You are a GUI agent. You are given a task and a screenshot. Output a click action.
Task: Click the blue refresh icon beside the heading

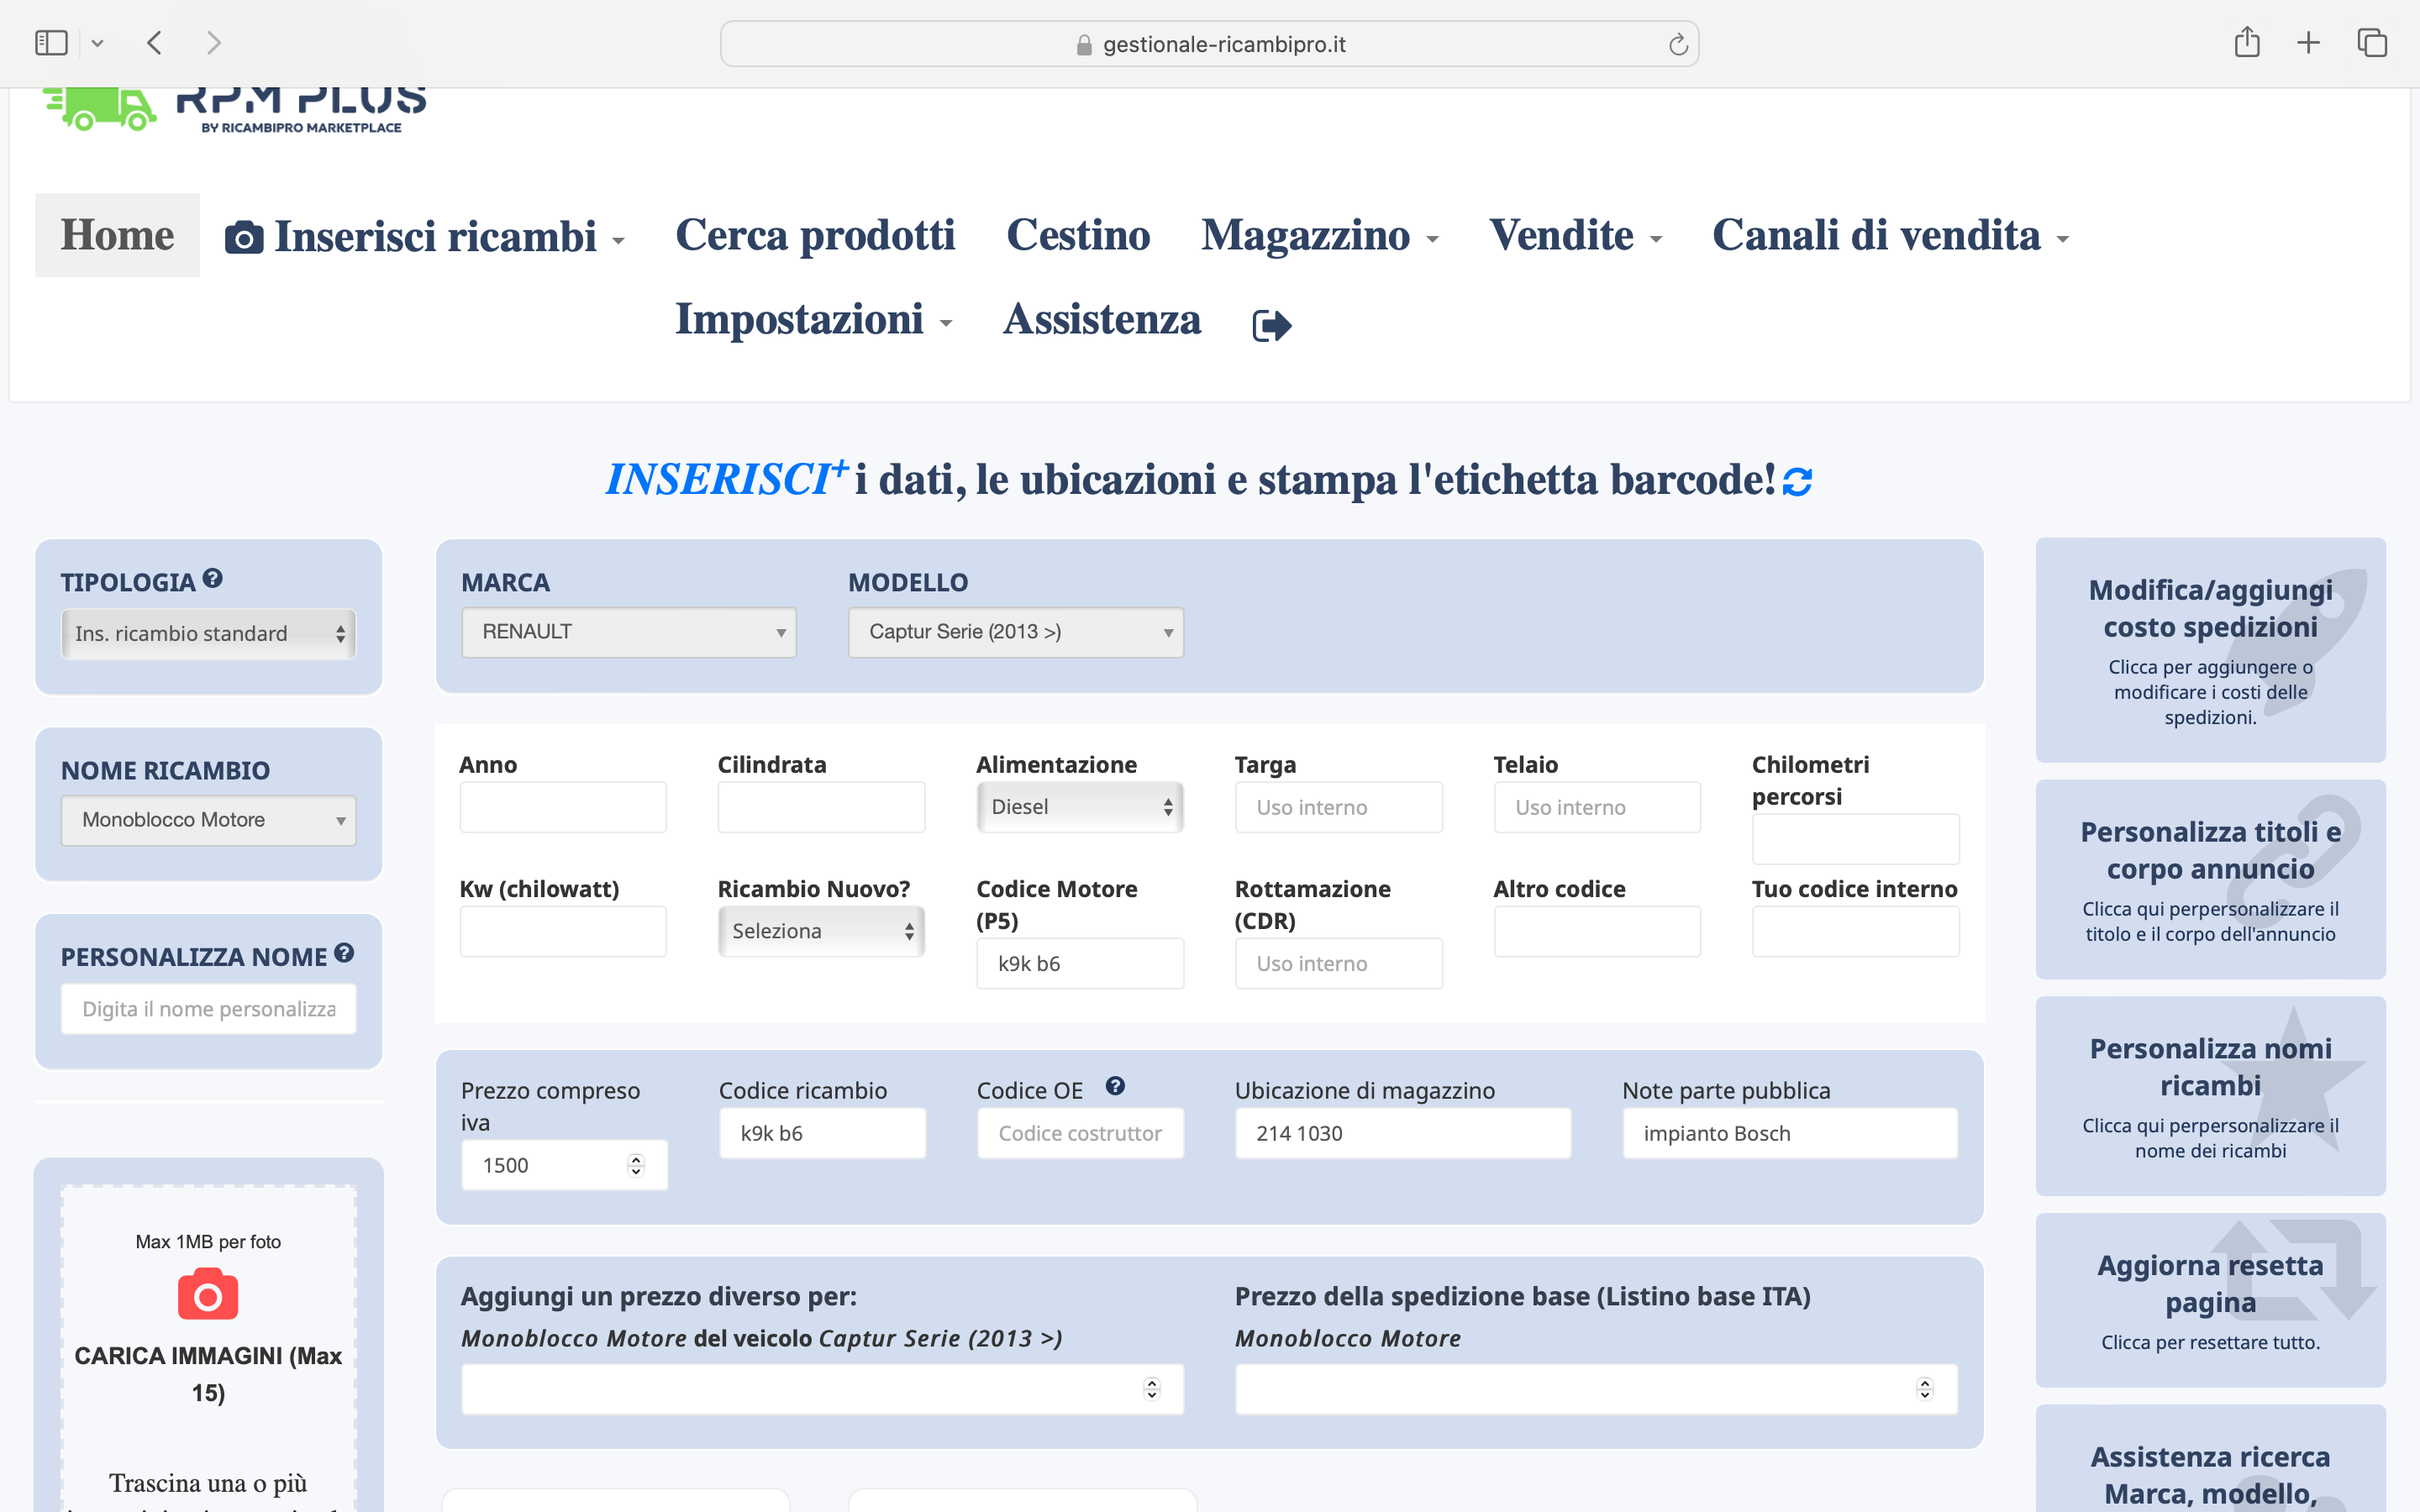click(1797, 481)
